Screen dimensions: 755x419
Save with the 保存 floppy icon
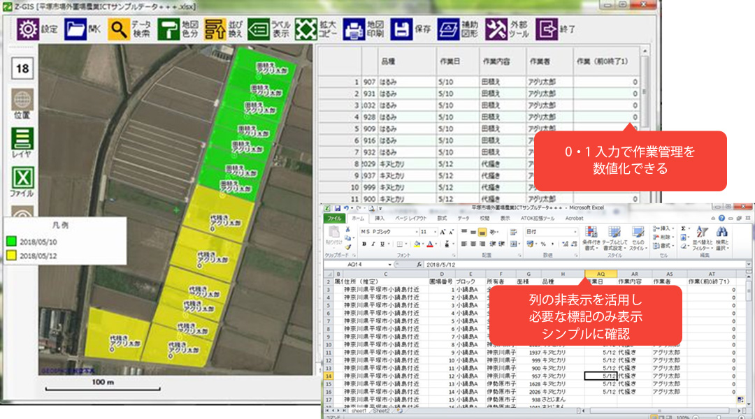pyautogui.click(x=401, y=29)
